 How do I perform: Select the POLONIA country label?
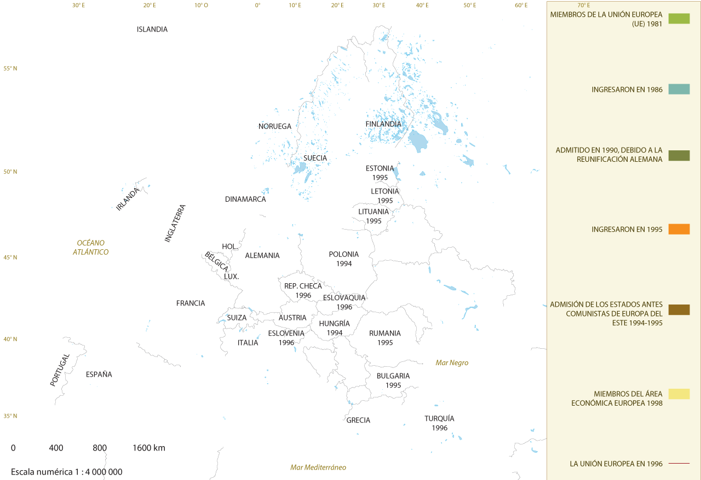tap(343, 254)
